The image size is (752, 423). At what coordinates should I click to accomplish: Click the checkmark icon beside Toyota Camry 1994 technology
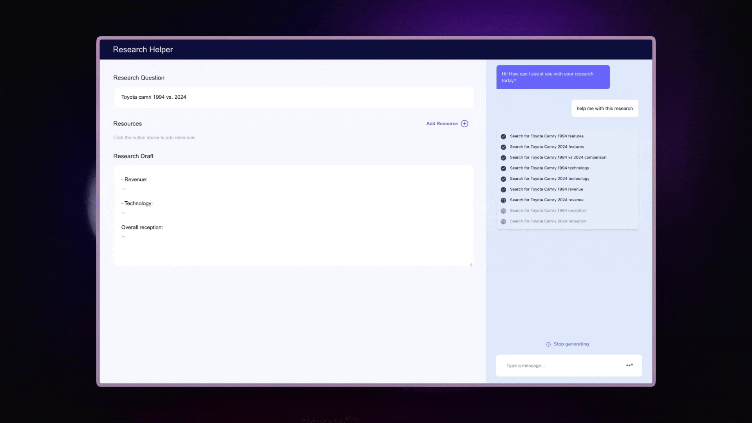click(503, 168)
